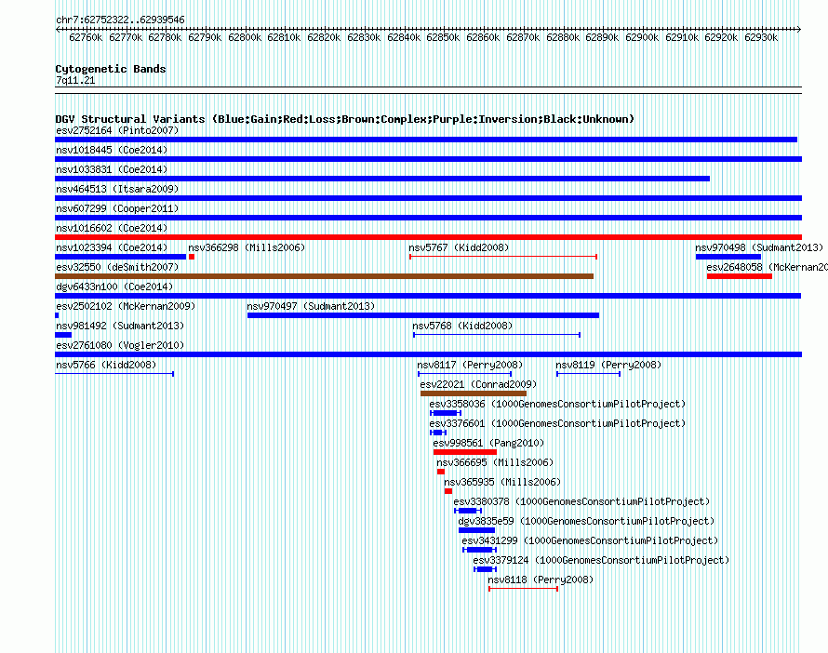The image size is (828, 653).
Task: Open the brown esv32550 (deSmith2007) complex bar
Action: pos(325,276)
